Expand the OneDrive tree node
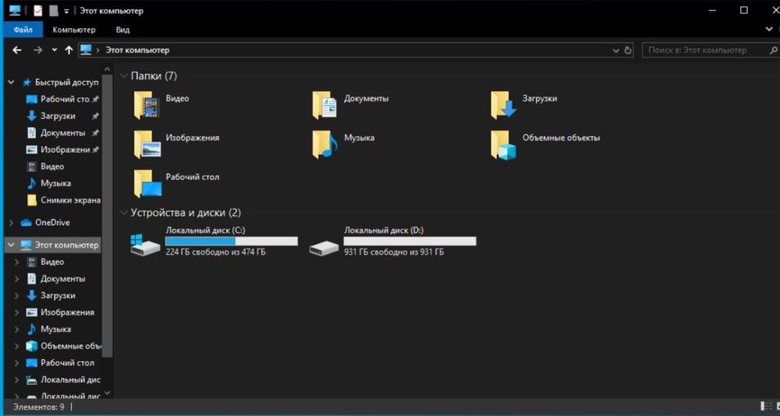780x416 pixels. 11,223
